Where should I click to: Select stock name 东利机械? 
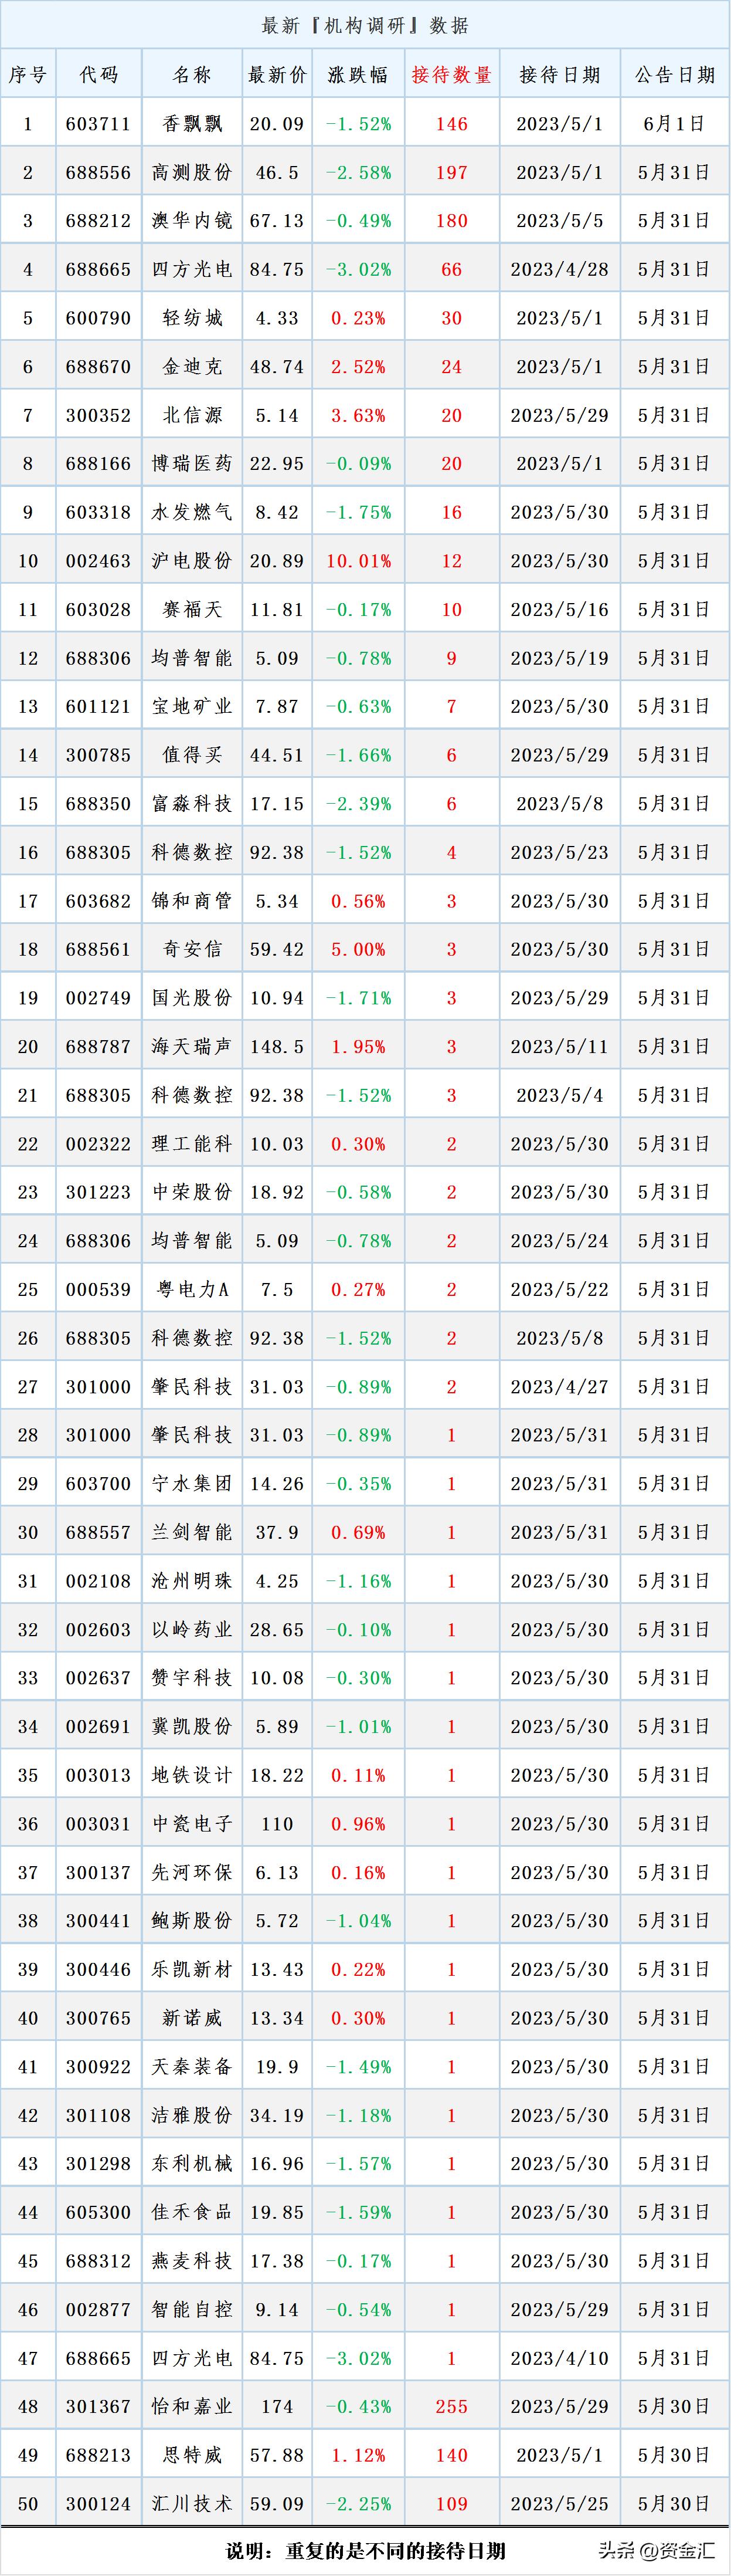click(x=192, y=2165)
